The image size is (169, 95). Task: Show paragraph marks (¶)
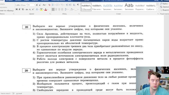[78, 5]
